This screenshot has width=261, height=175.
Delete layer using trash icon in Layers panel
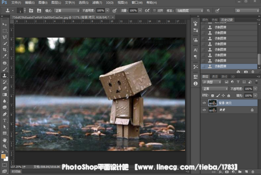click(x=253, y=172)
